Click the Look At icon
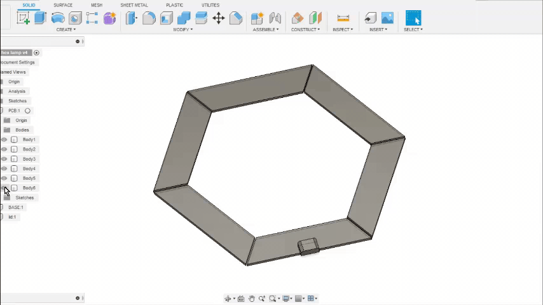 click(x=241, y=299)
